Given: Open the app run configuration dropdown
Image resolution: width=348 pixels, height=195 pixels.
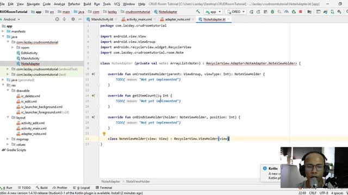Looking at the screenshot, I should coord(213,12).
